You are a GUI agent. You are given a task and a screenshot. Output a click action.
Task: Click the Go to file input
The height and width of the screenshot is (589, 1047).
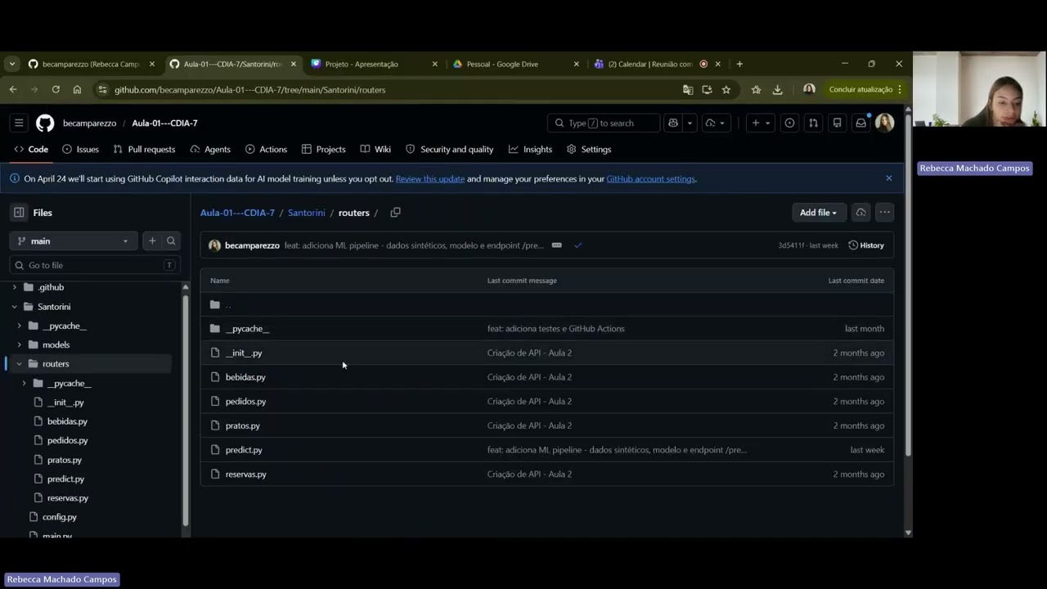pos(94,265)
